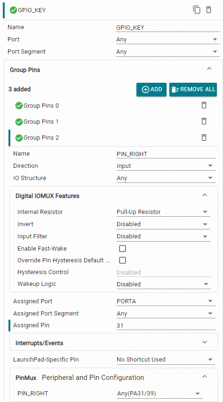
Task: Expand the Interrupts/Events section
Action: 114,343
